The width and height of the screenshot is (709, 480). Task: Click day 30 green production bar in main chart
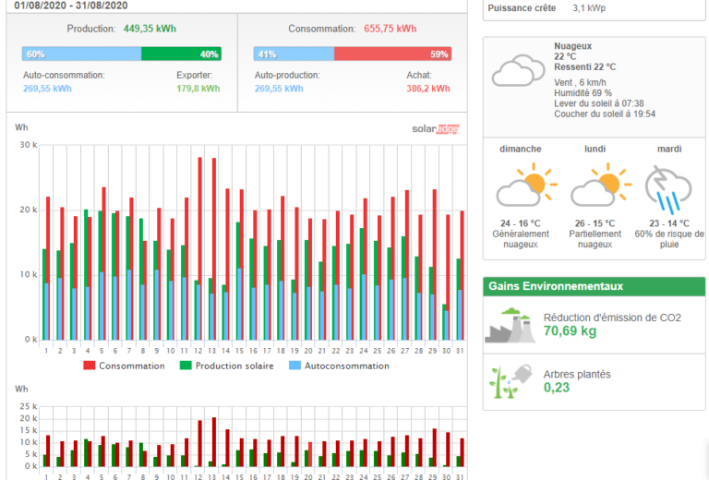coord(444,322)
